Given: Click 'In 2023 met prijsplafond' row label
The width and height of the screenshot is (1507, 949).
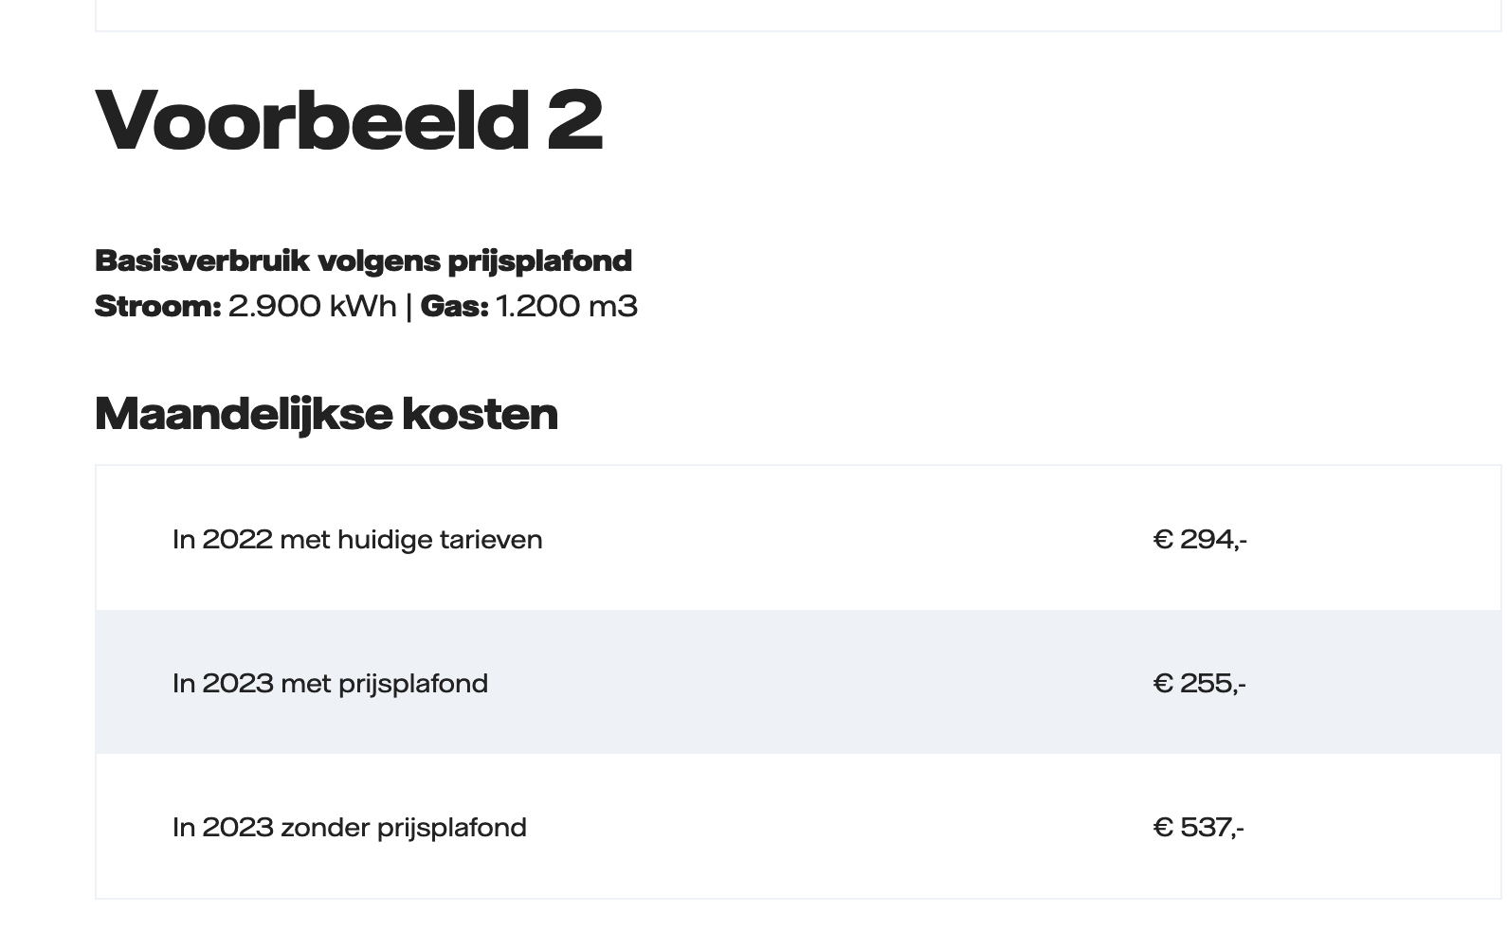Looking at the screenshot, I should tap(330, 684).
